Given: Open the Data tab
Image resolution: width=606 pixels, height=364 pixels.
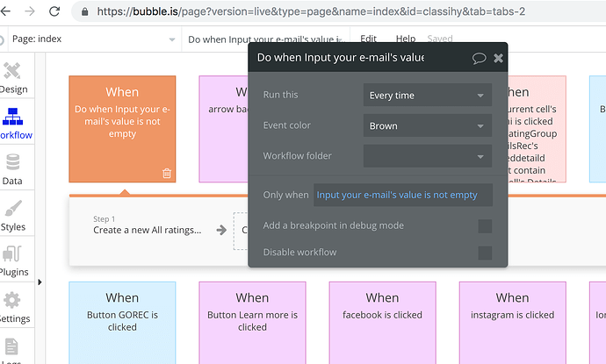Looking at the screenshot, I should pyautogui.click(x=13, y=169).
